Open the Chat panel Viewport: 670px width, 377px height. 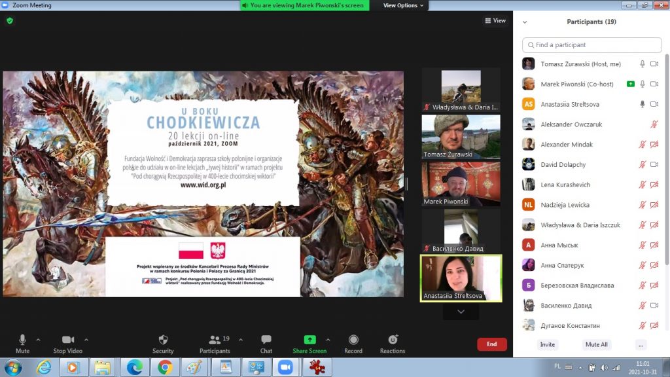tap(266, 340)
